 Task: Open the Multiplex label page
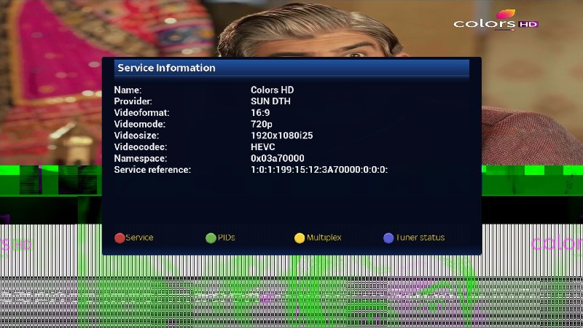[324, 238]
